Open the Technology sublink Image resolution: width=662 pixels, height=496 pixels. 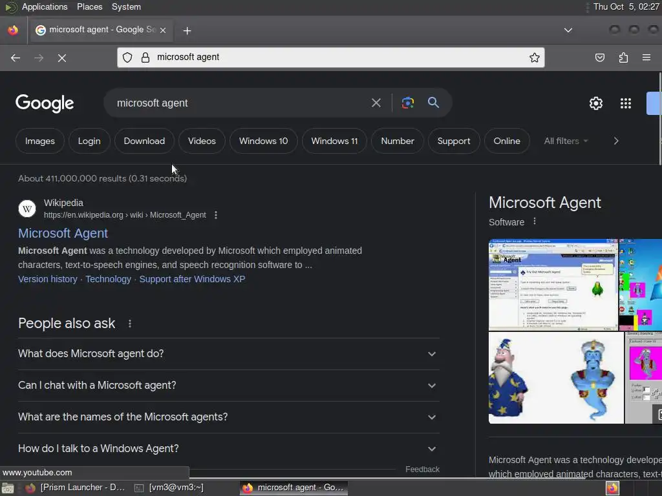108,279
